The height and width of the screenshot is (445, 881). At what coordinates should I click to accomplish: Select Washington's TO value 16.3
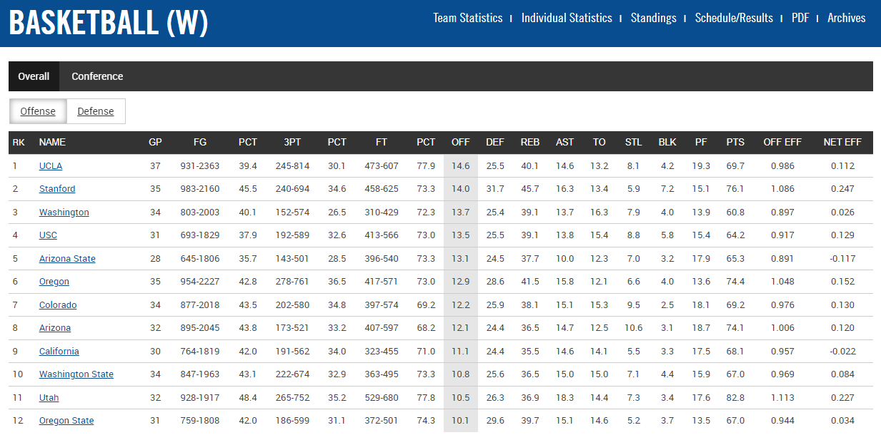coord(599,213)
